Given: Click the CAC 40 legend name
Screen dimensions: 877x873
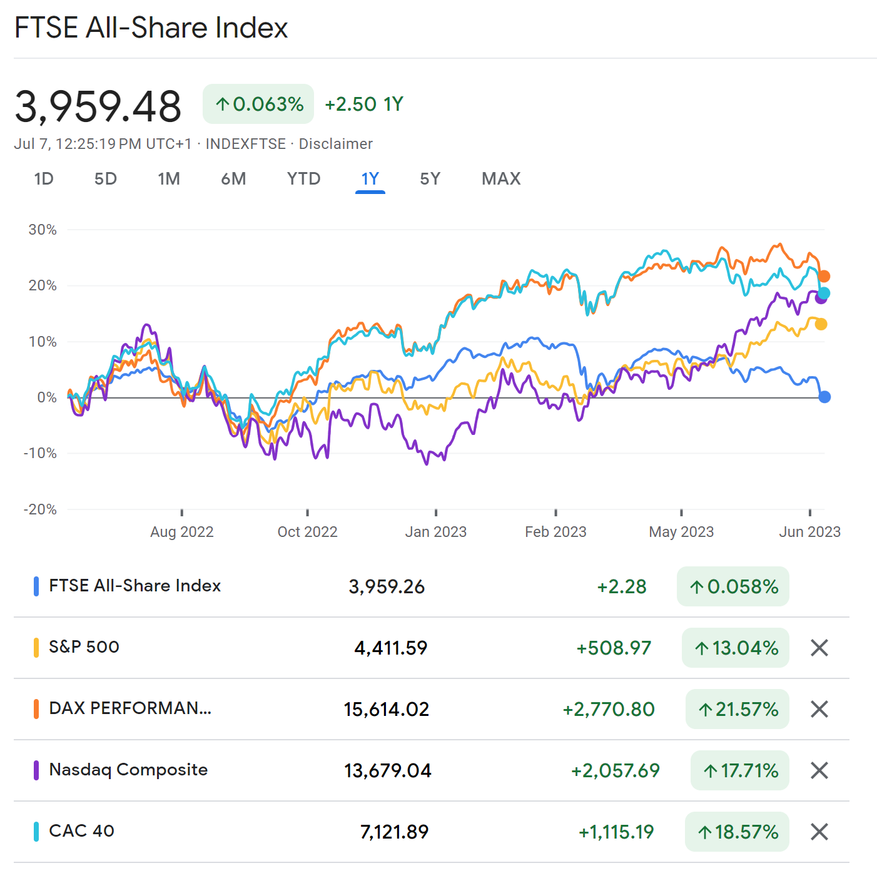Looking at the screenshot, I should click(x=81, y=831).
